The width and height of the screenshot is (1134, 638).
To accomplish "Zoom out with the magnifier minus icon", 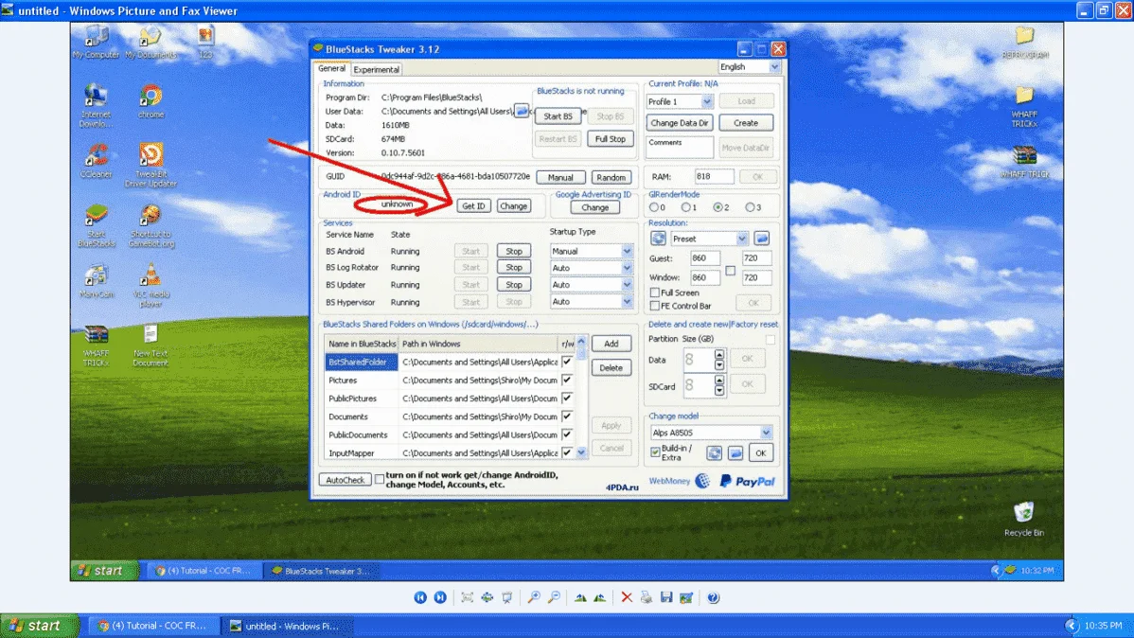I will (x=554, y=597).
